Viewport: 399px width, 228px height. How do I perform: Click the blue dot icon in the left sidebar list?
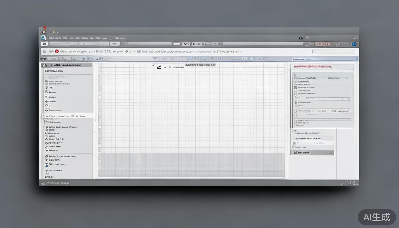coord(47,166)
